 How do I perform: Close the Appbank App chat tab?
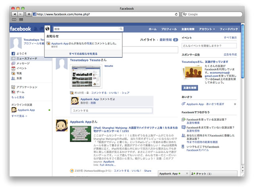pyautogui.click(x=187, y=173)
